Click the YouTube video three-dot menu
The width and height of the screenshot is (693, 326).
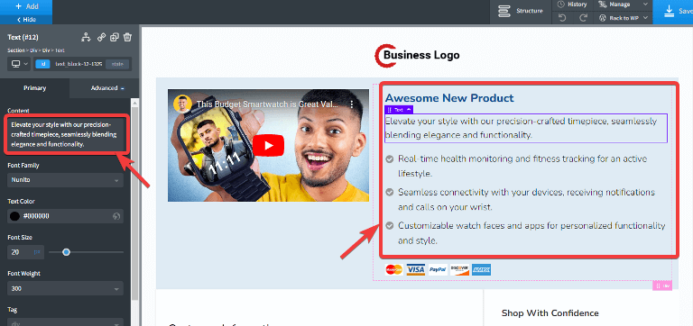[x=352, y=105]
